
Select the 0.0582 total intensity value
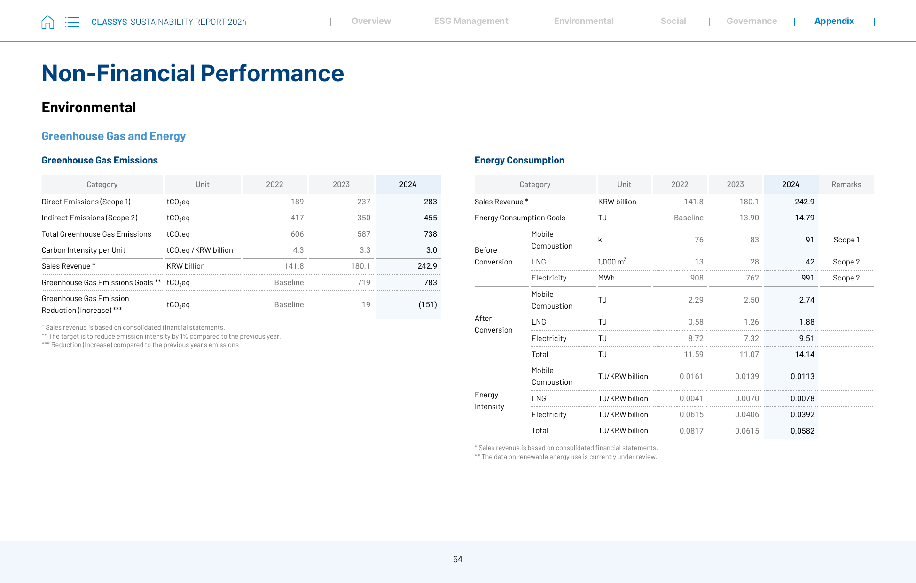(x=802, y=431)
